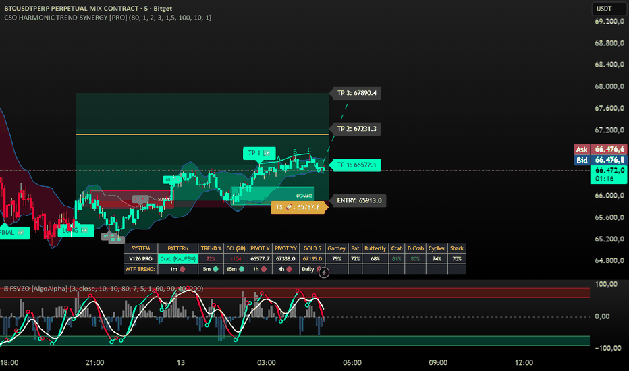This screenshot has width=629, height=371.
Task: Click the GOLD S value 67135.0
Action: pyautogui.click(x=312, y=259)
